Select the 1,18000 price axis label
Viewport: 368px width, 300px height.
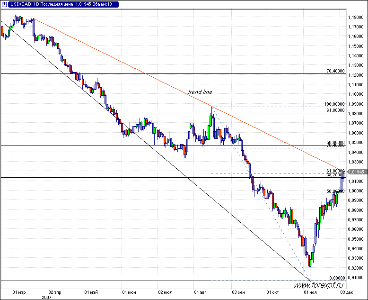click(x=355, y=18)
